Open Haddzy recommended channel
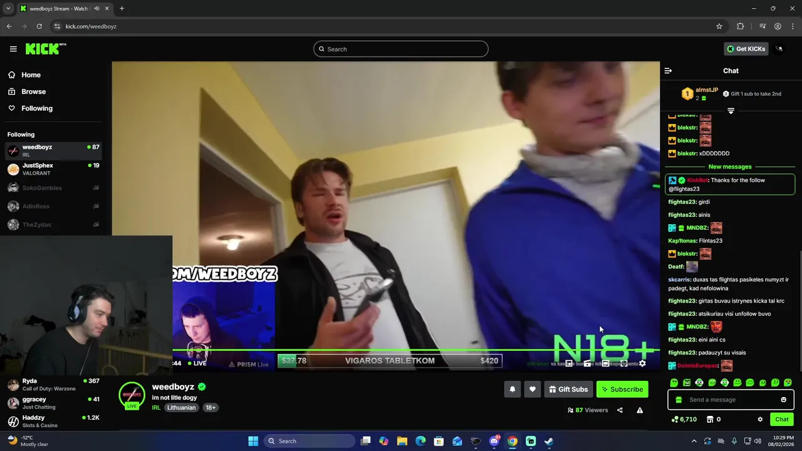This screenshot has width=802, height=451. click(x=55, y=422)
